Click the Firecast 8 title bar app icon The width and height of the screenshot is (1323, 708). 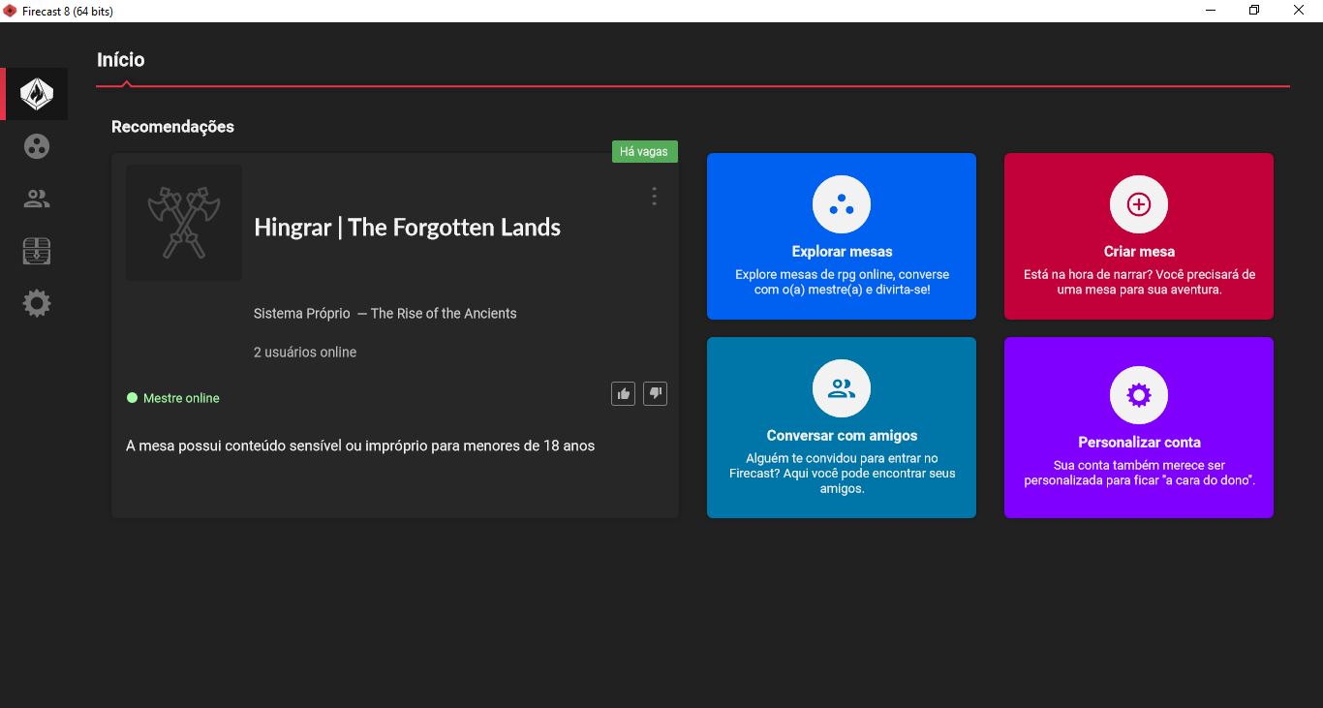10,11
